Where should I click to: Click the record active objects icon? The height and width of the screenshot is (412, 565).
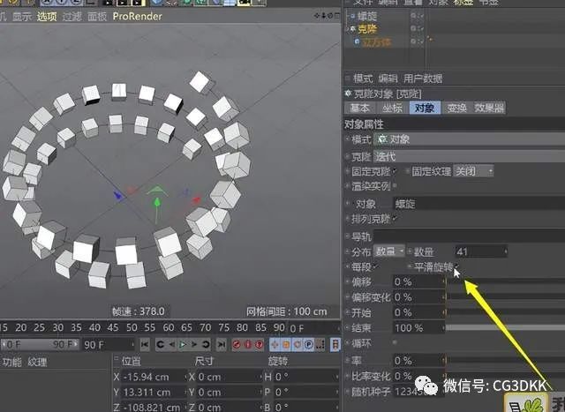click(237, 345)
